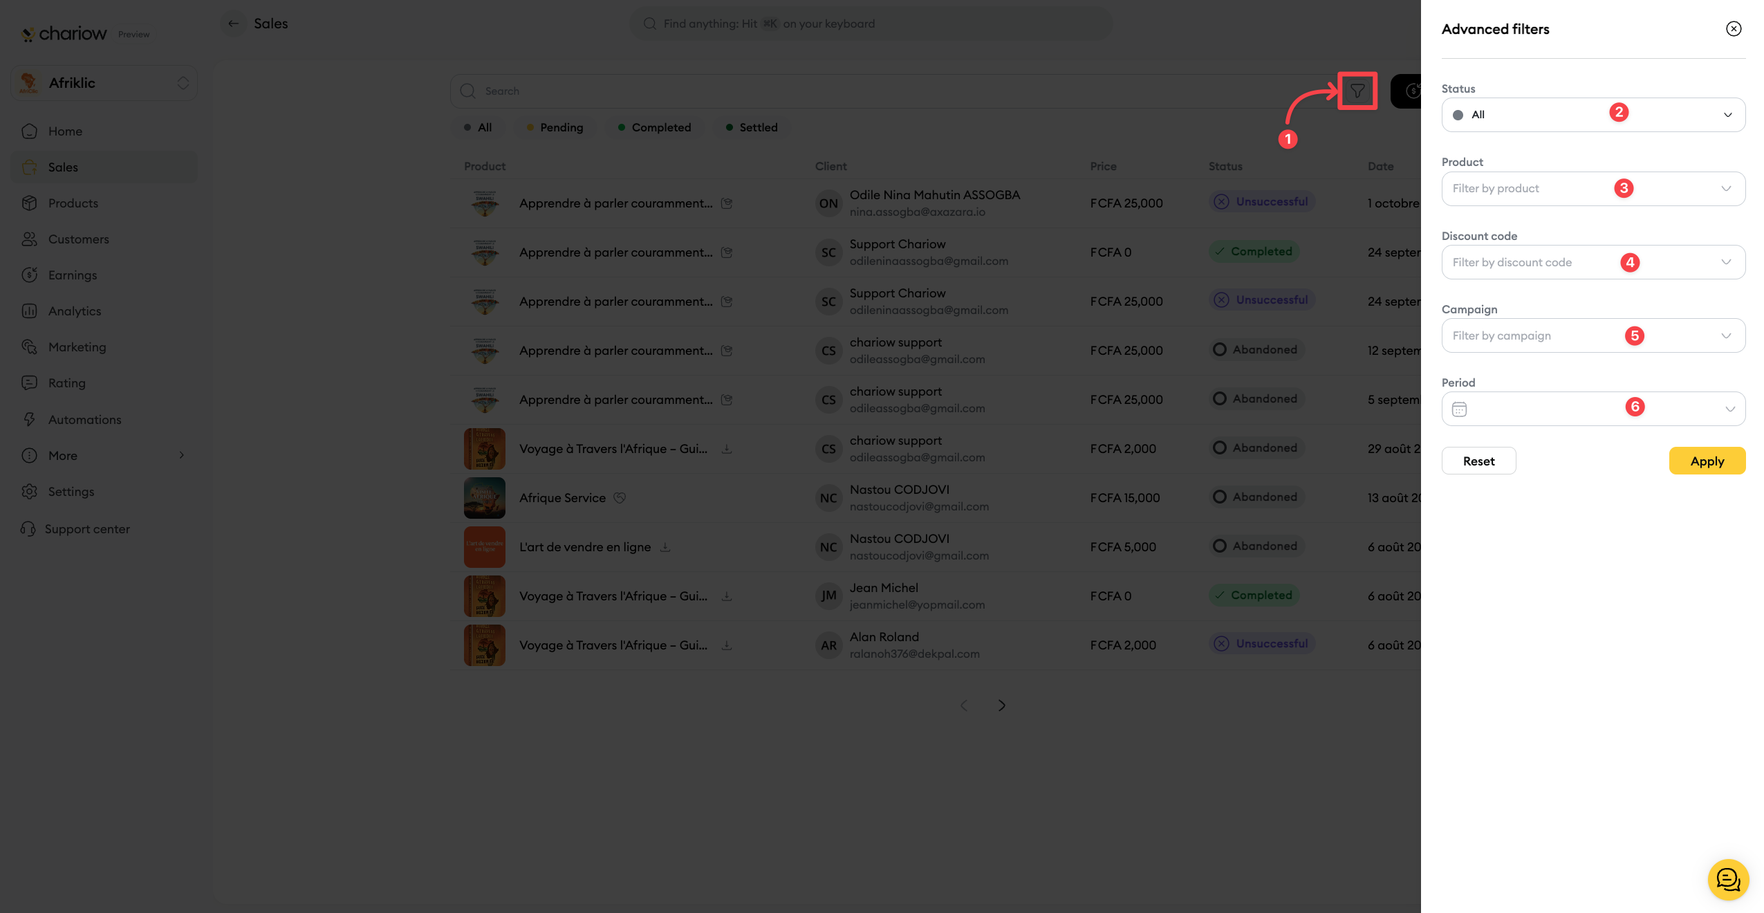
Task: Click the calendar icon in Period field
Action: click(1459, 409)
